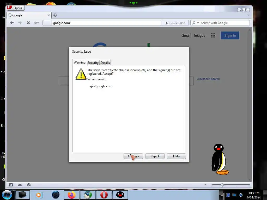Open the Chromium-style globe taskbar icon
The image size is (267, 200).
(x=88, y=195)
